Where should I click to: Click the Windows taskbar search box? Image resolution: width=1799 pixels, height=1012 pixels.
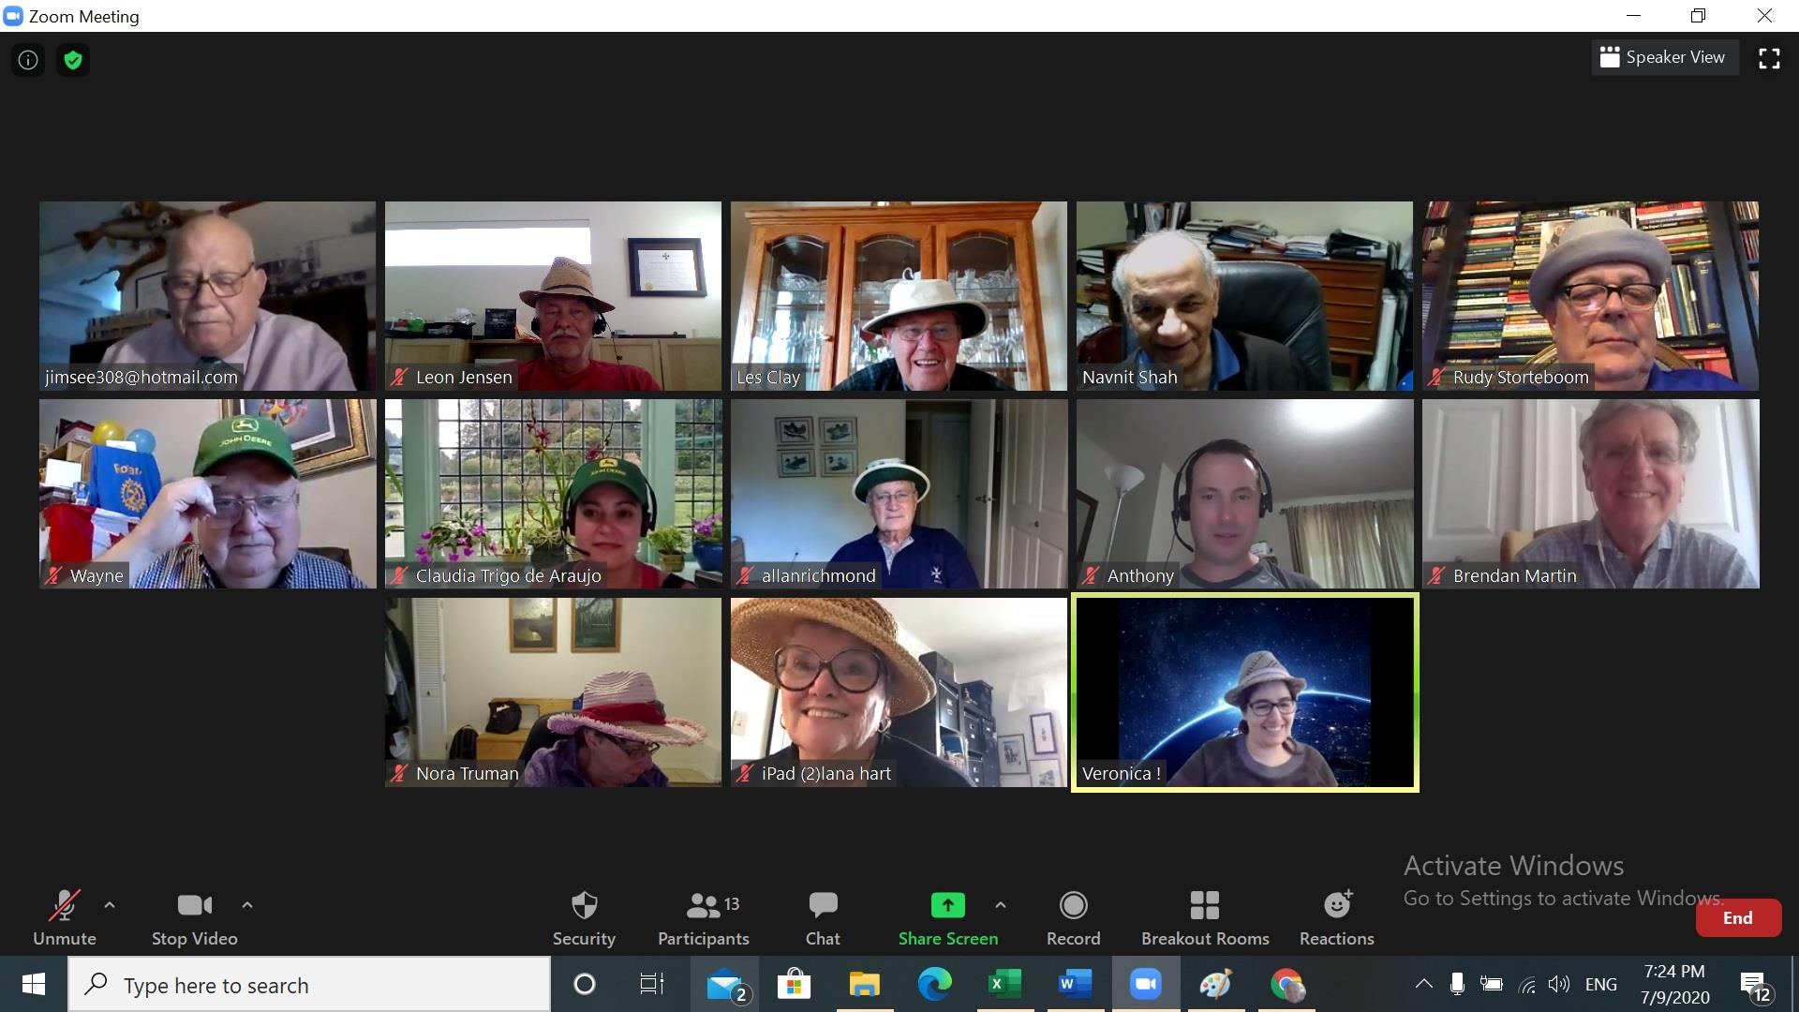(x=309, y=985)
